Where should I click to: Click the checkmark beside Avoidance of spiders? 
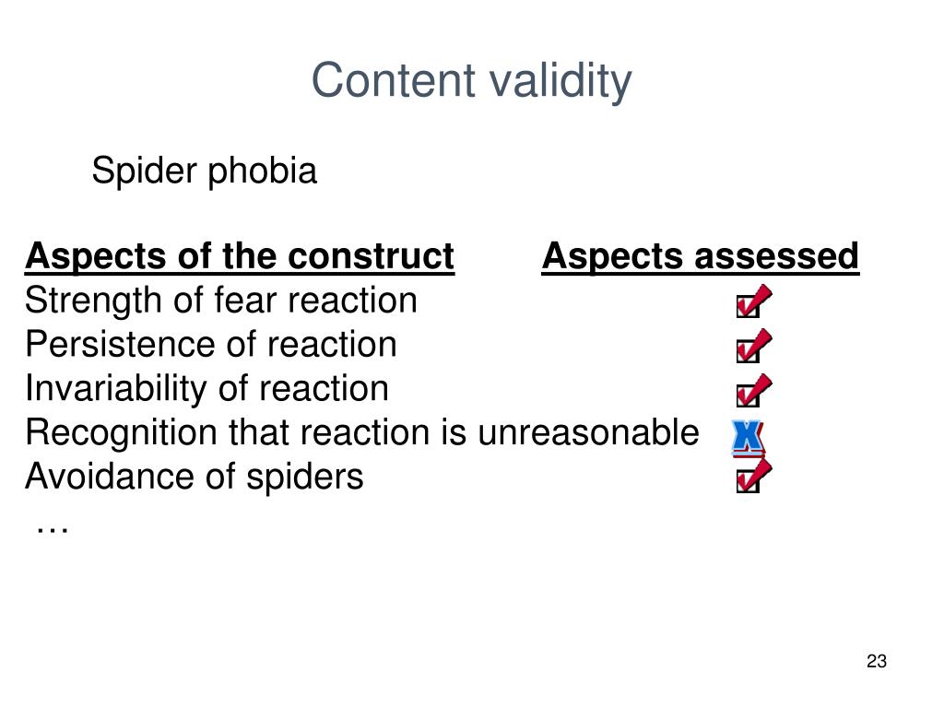[x=754, y=477]
